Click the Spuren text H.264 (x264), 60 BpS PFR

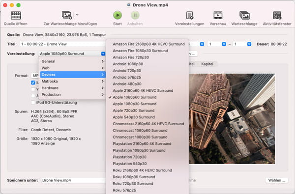click(54, 111)
